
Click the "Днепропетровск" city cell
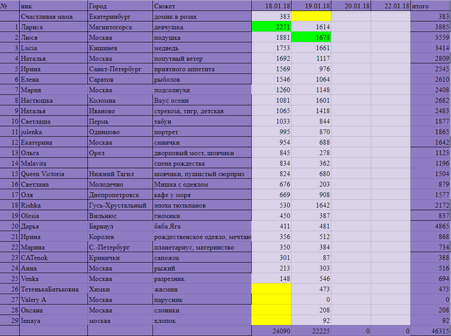pyautogui.click(x=119, y=195)
